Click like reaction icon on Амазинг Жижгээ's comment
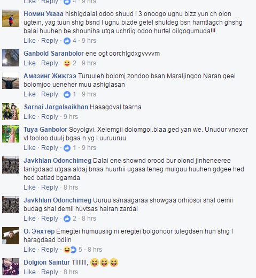Image resolution: width=256 pixels, height=278 pixels. click(x=67, y=94)
